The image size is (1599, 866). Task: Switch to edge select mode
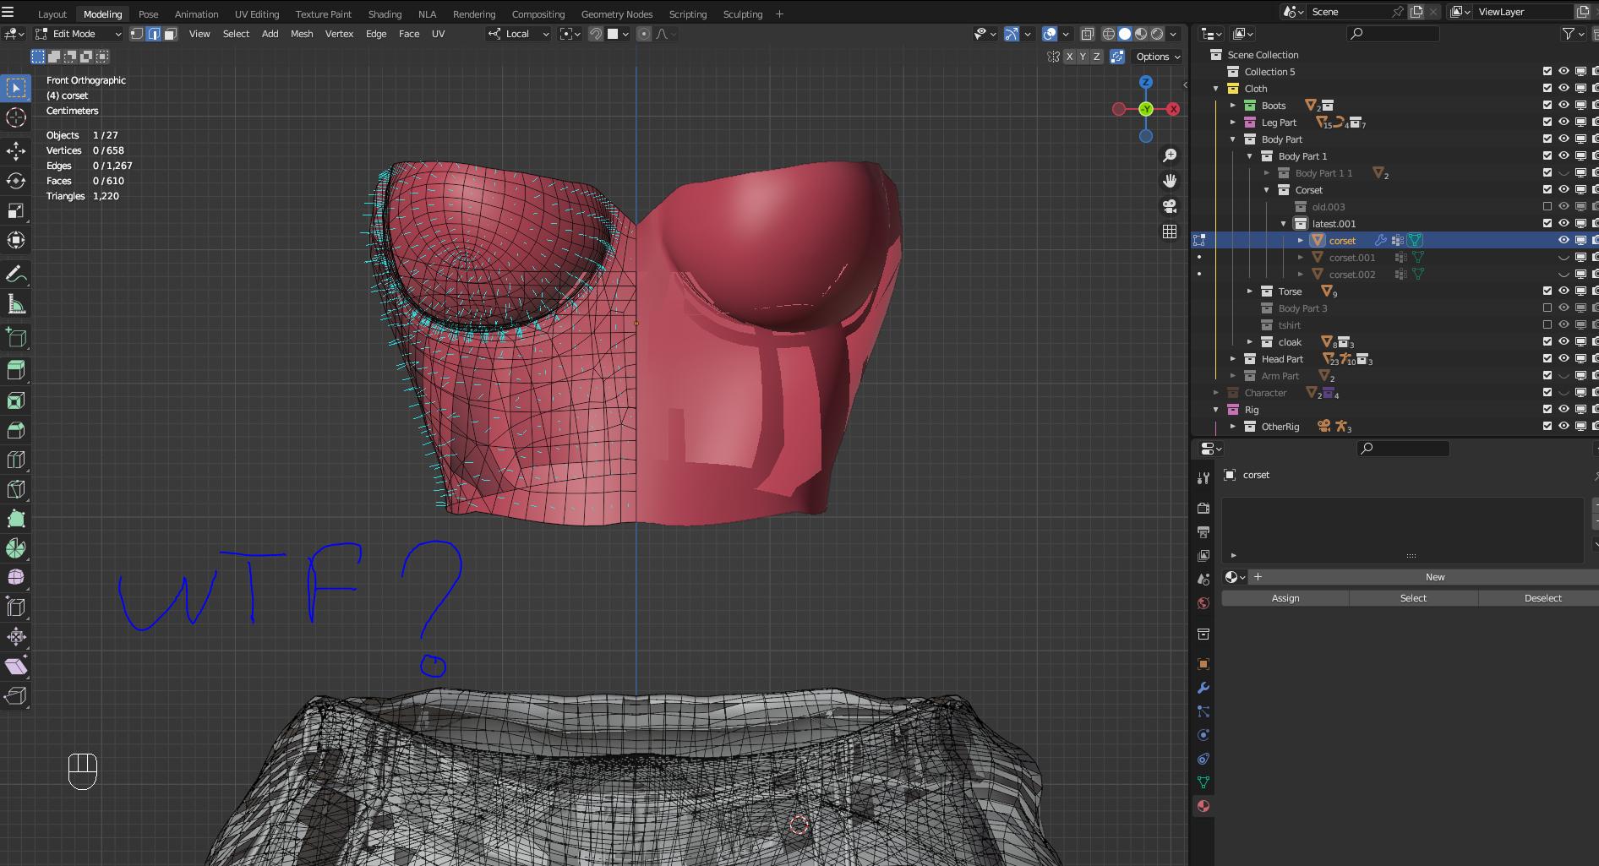pyautogui.click(x=154, y=34)
